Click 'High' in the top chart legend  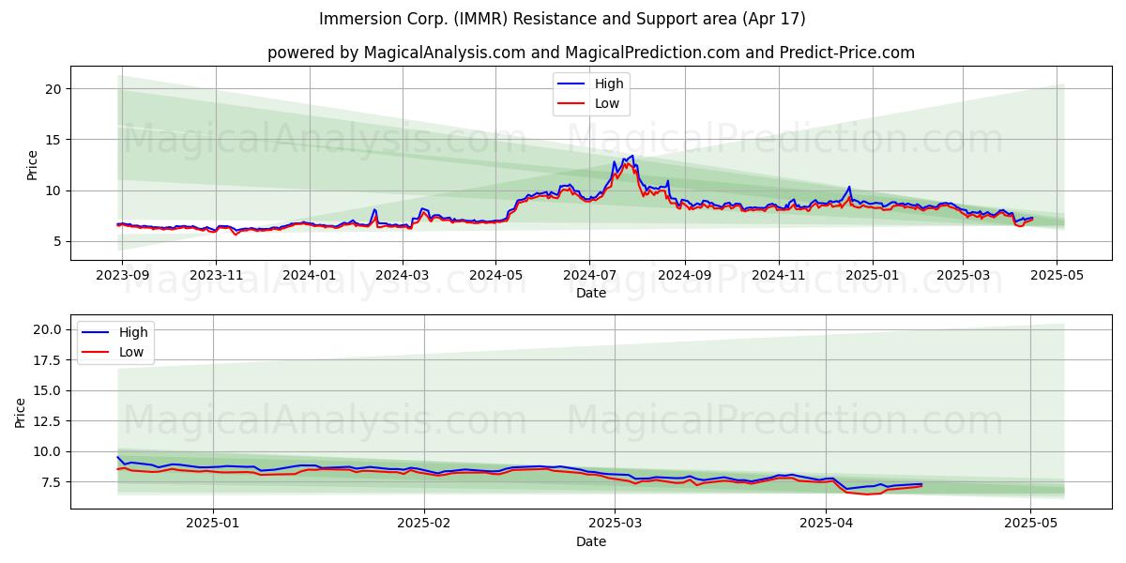point(609,84)
